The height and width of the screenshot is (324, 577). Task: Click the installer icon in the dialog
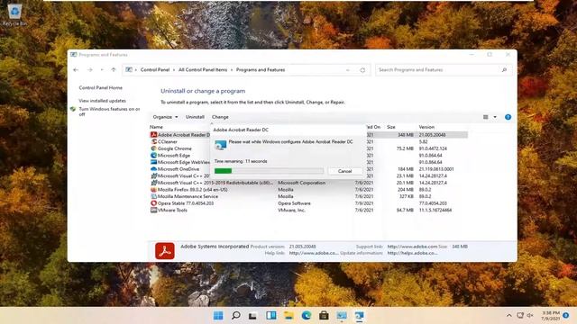click(x=220, y=145)
